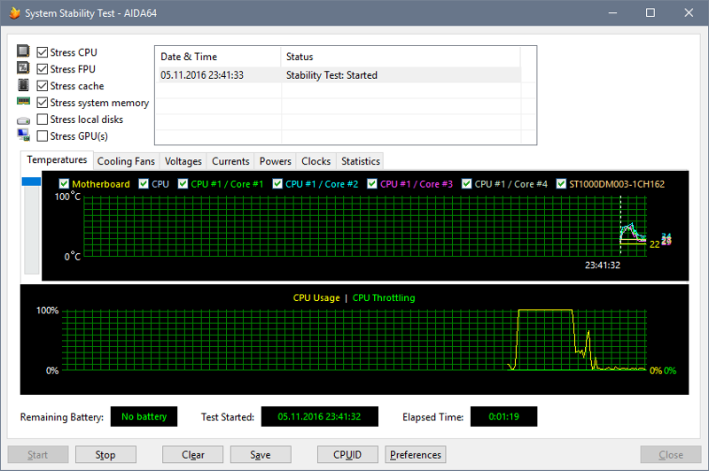The image size is (709, 471).
Task: Open Preferences dialog
Action: point(415,455)
